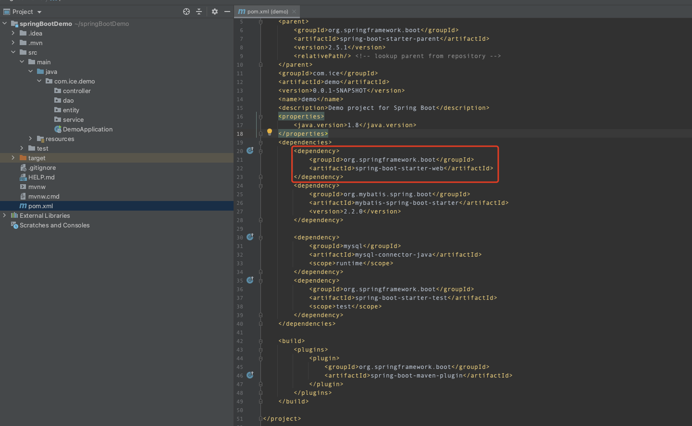Collapse the main folder
Viewport: 692px width, 426px height.
(x=22, y=62)
